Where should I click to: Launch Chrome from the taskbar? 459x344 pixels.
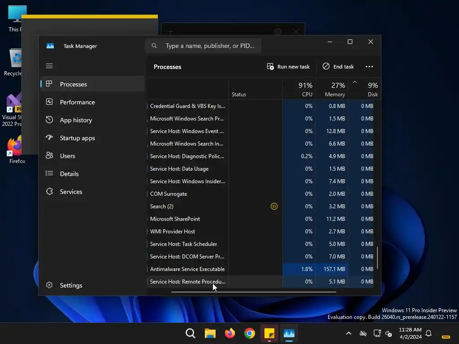(249, 333)
